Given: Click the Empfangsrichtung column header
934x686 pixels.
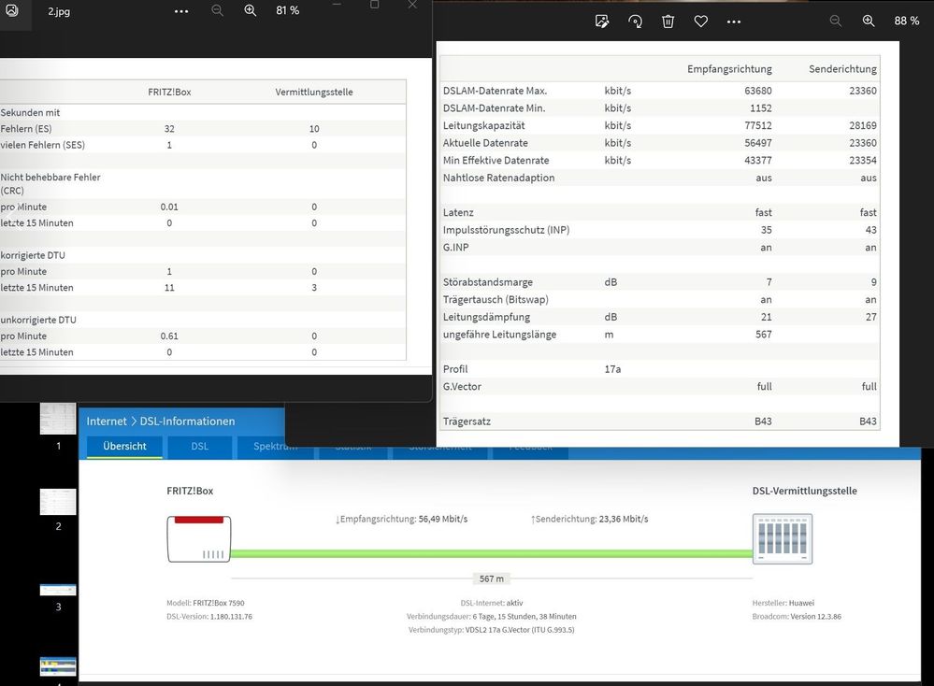Looking at the screenshot, I should tap(729, 69).
